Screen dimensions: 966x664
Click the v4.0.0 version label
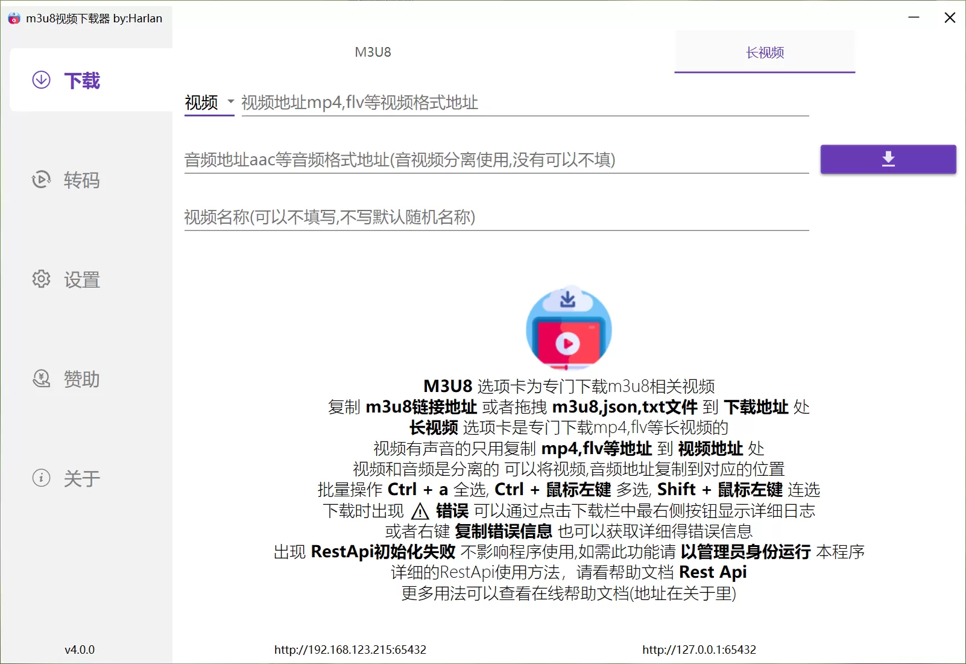point(80,650)
